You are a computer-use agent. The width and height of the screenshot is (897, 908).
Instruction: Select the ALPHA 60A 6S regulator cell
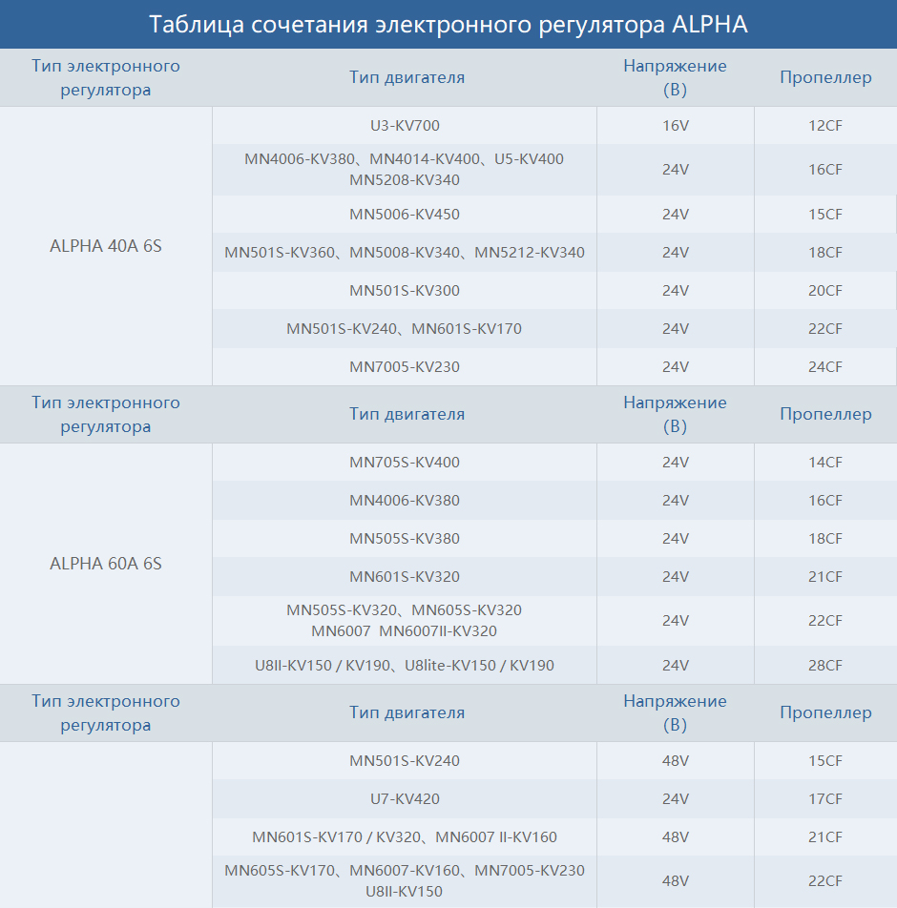click(x=106, y=564)
